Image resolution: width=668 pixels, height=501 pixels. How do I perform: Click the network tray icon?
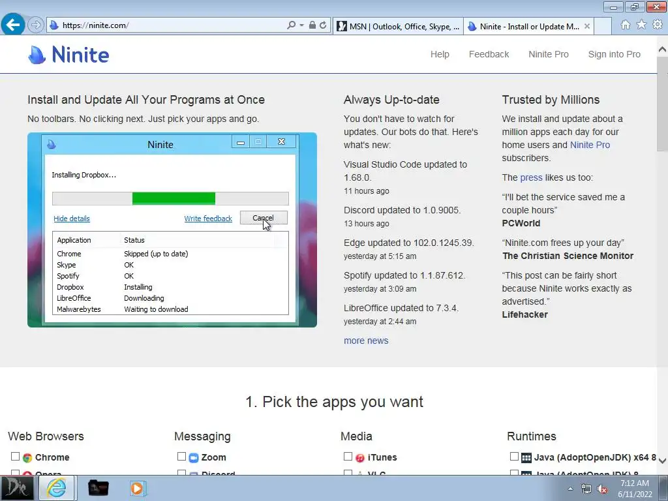click(586, 489)
